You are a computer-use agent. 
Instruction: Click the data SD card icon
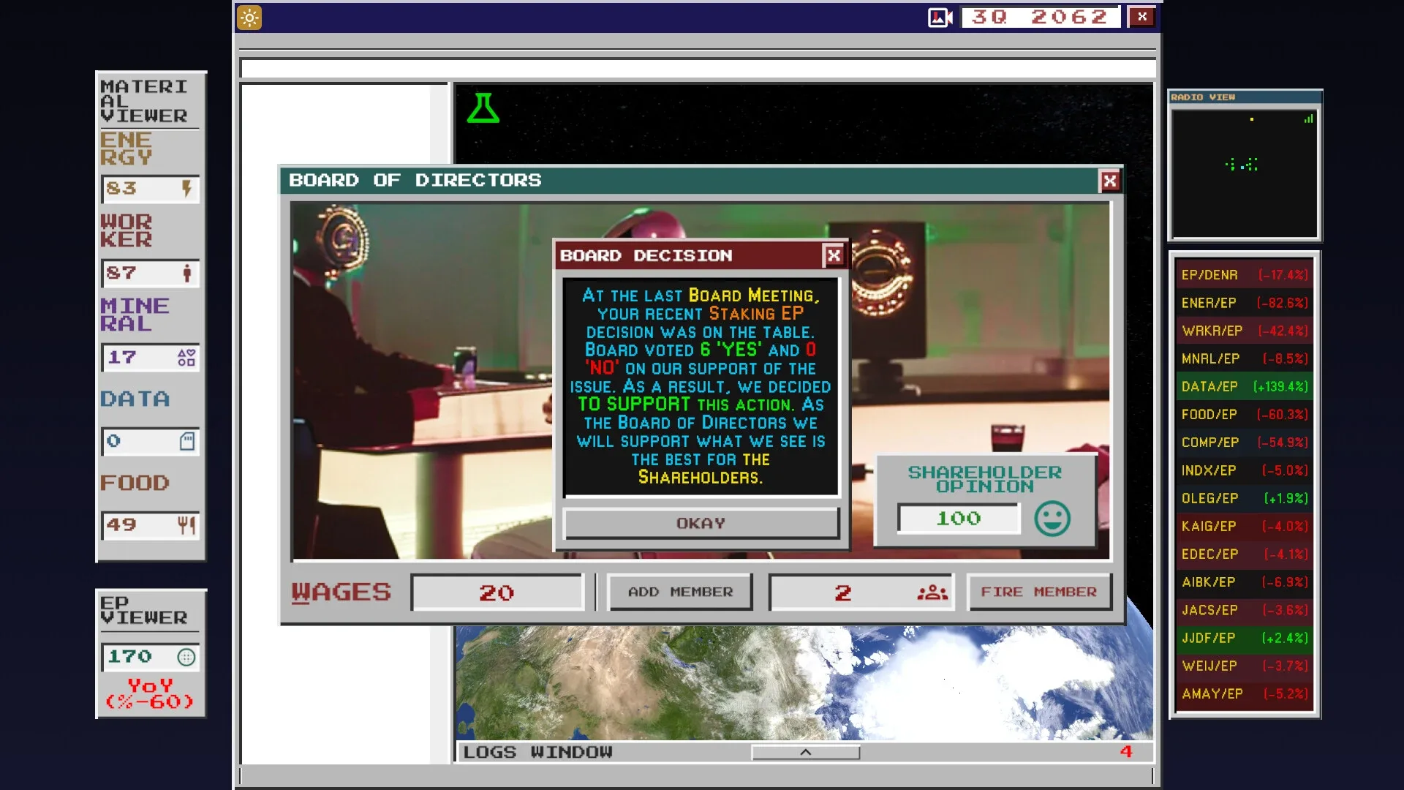tap(187, 441)
